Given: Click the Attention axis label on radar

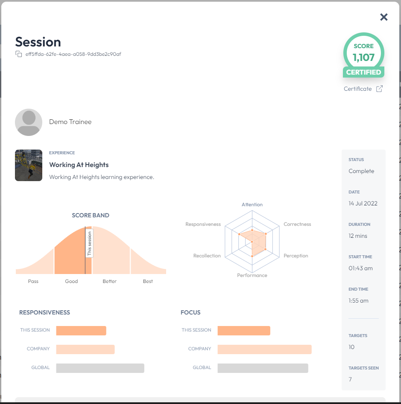Looking at the screenshot, I should click(252, 205).
